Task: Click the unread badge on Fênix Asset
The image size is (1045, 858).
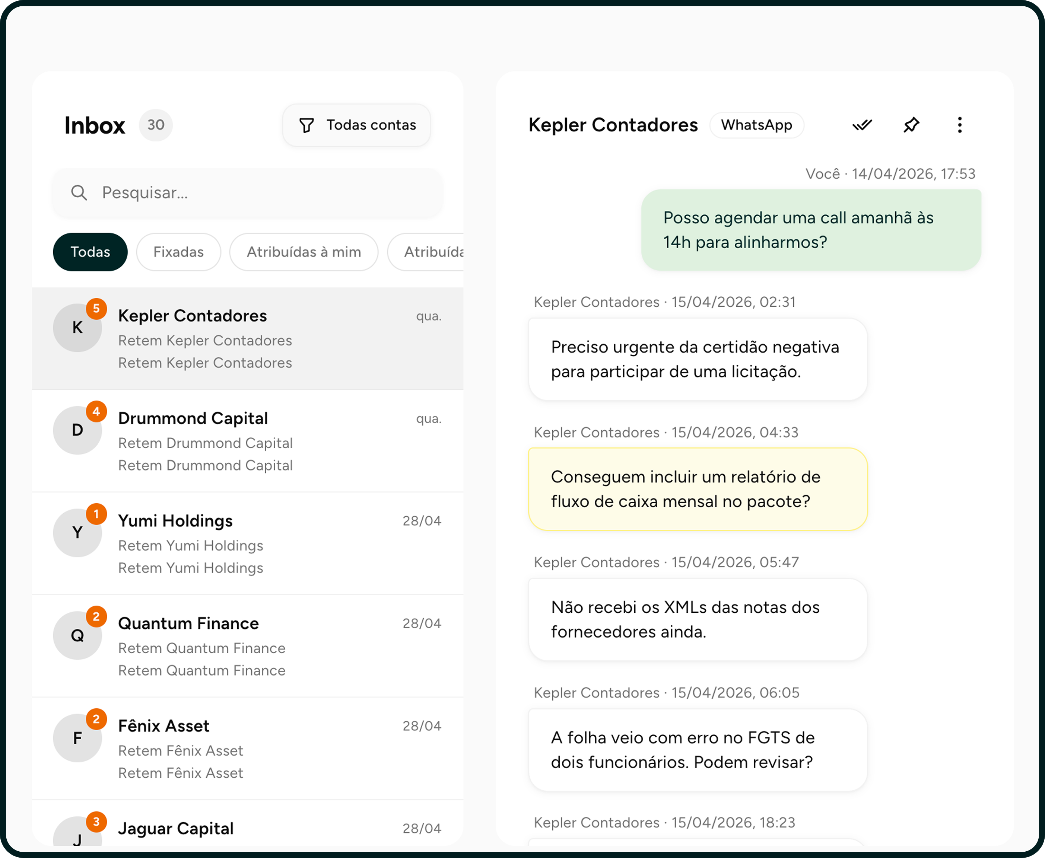Action: click(x=96, y=719)
